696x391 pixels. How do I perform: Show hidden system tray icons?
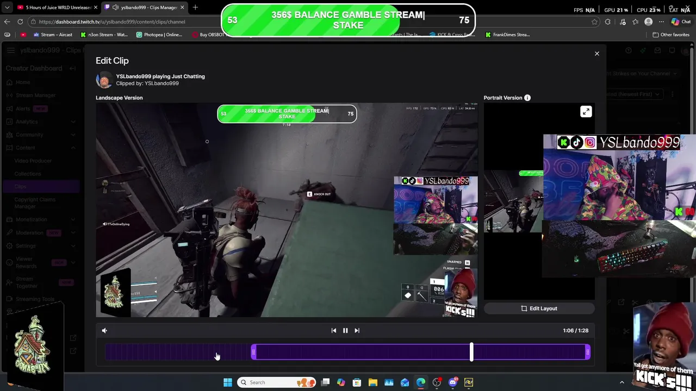tap(622, 382)
